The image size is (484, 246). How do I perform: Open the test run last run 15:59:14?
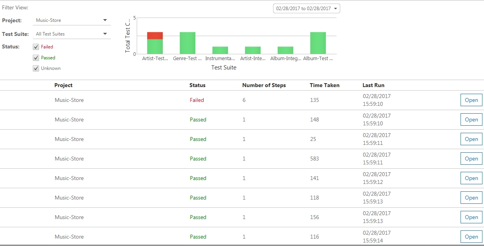[x=471, y=237]
